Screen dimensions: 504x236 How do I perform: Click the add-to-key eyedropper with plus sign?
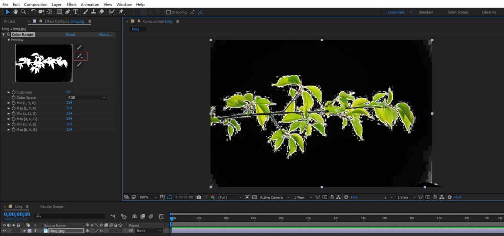(x=80, y=56)
